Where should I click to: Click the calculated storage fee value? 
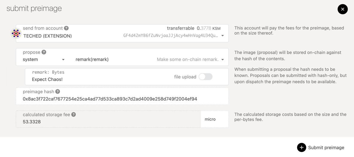click(x=32, y=122)
